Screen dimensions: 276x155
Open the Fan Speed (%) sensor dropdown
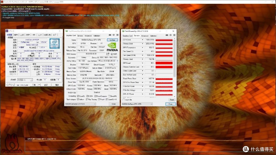tap(142, 52)
